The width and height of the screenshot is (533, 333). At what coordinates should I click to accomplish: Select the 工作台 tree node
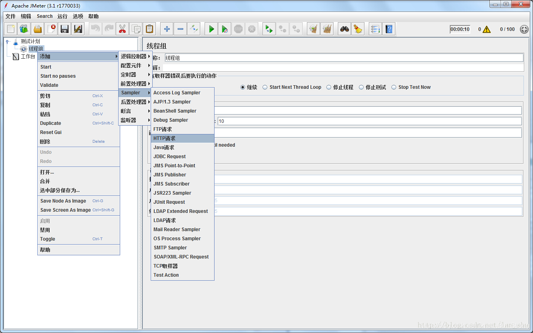[x=28, y=57]
